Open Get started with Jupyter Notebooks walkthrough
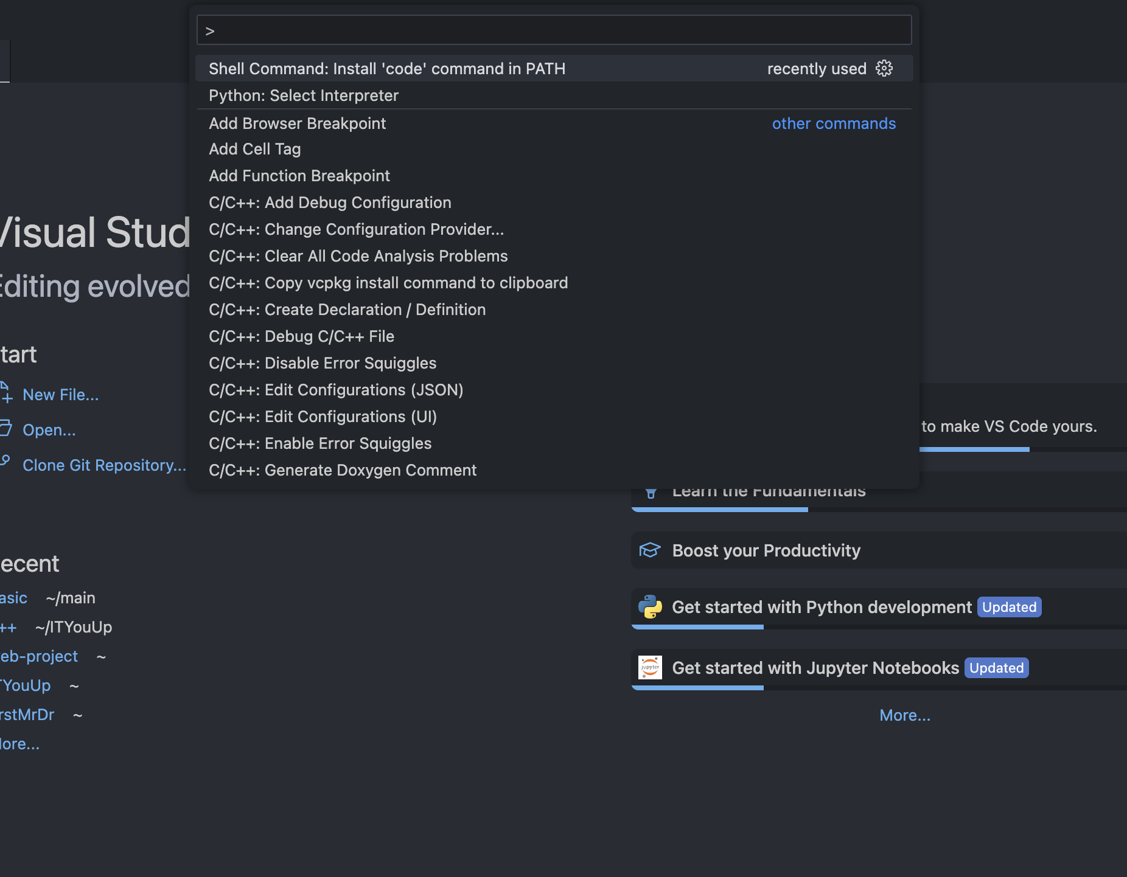This screenshot has height=877, width=1127. pos(879,669)
